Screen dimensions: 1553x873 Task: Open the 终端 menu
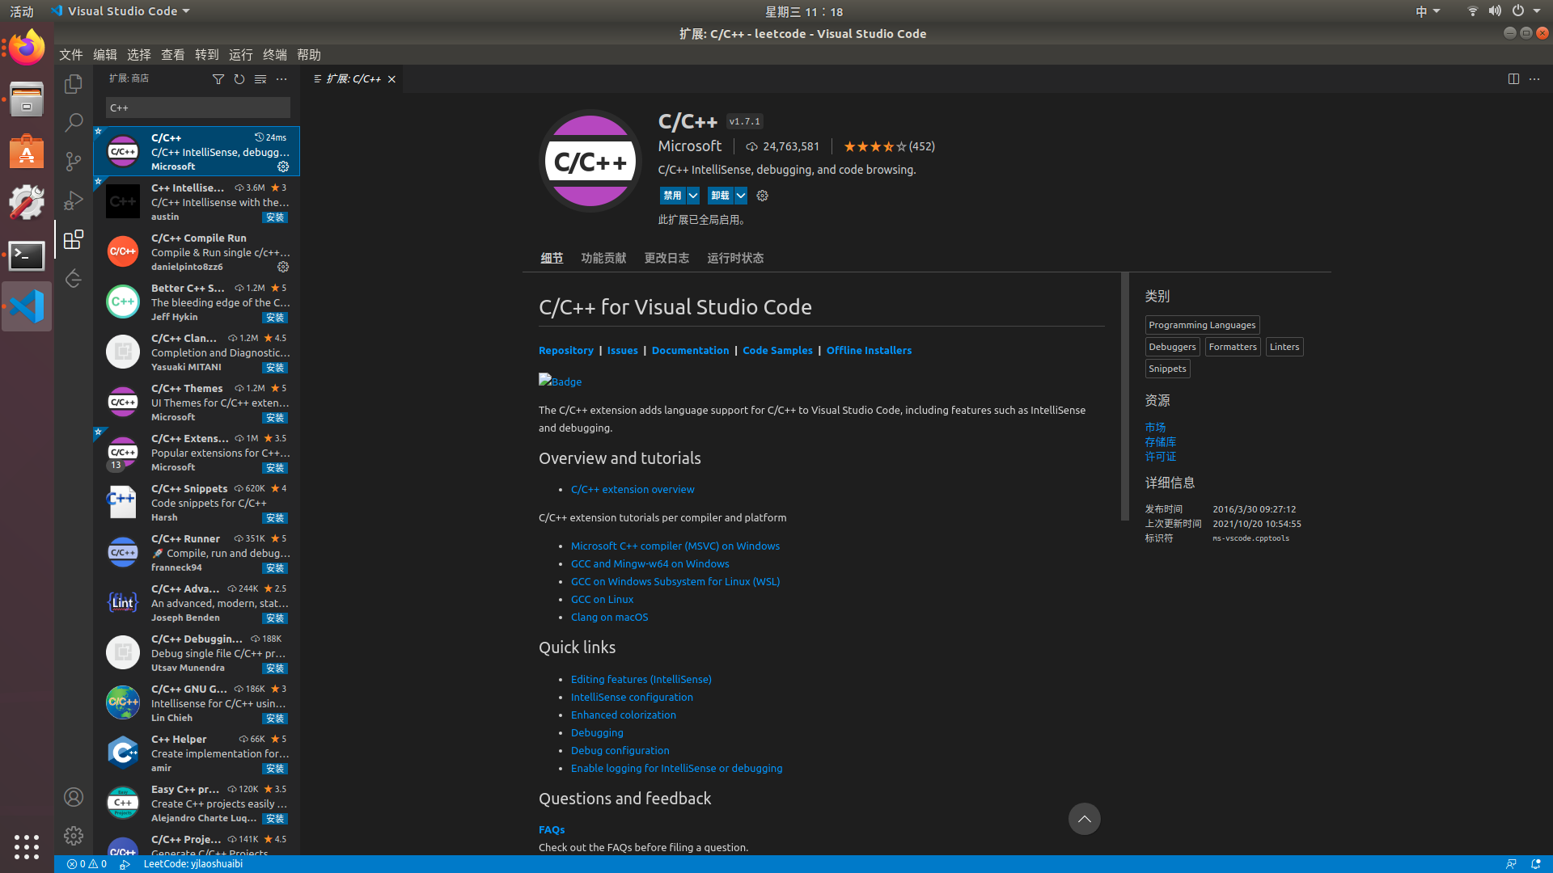point(275,55)
